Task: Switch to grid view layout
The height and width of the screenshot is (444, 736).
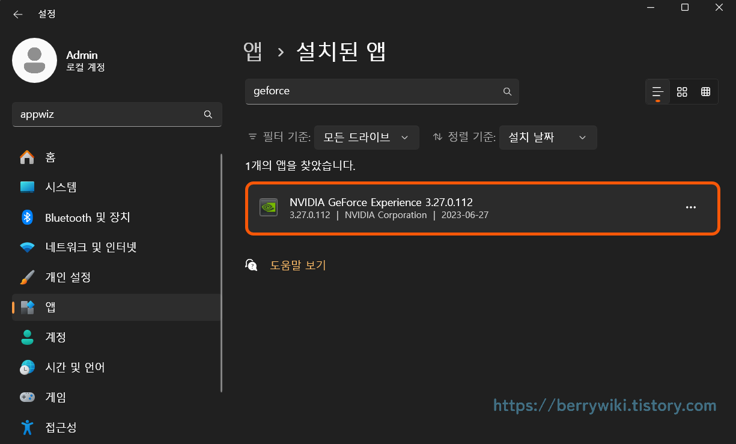Action: click(x=706, y=91)
